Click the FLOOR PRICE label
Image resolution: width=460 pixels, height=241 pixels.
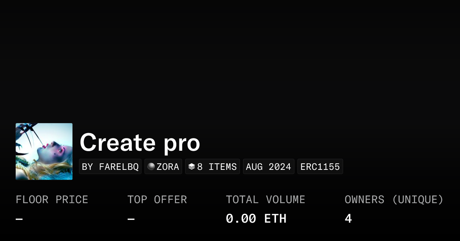[52, 200]
